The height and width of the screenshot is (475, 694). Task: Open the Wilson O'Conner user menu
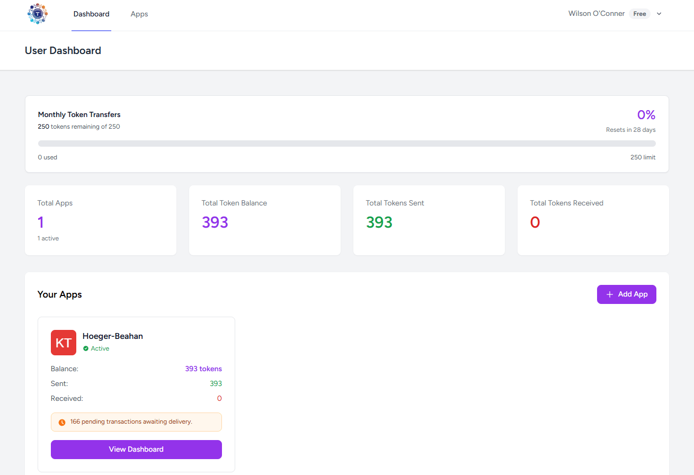596,14
